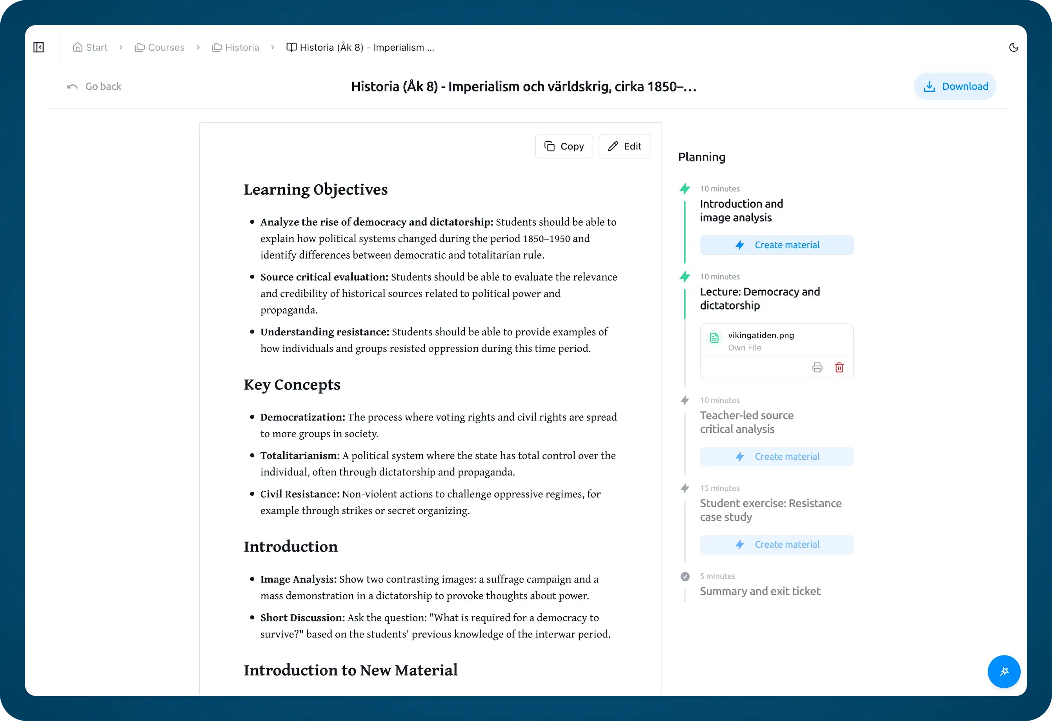The width and height of the screenshot is (1052, 721).
Task: Click the Summary step checkmark icon
Action: point(685,576)
